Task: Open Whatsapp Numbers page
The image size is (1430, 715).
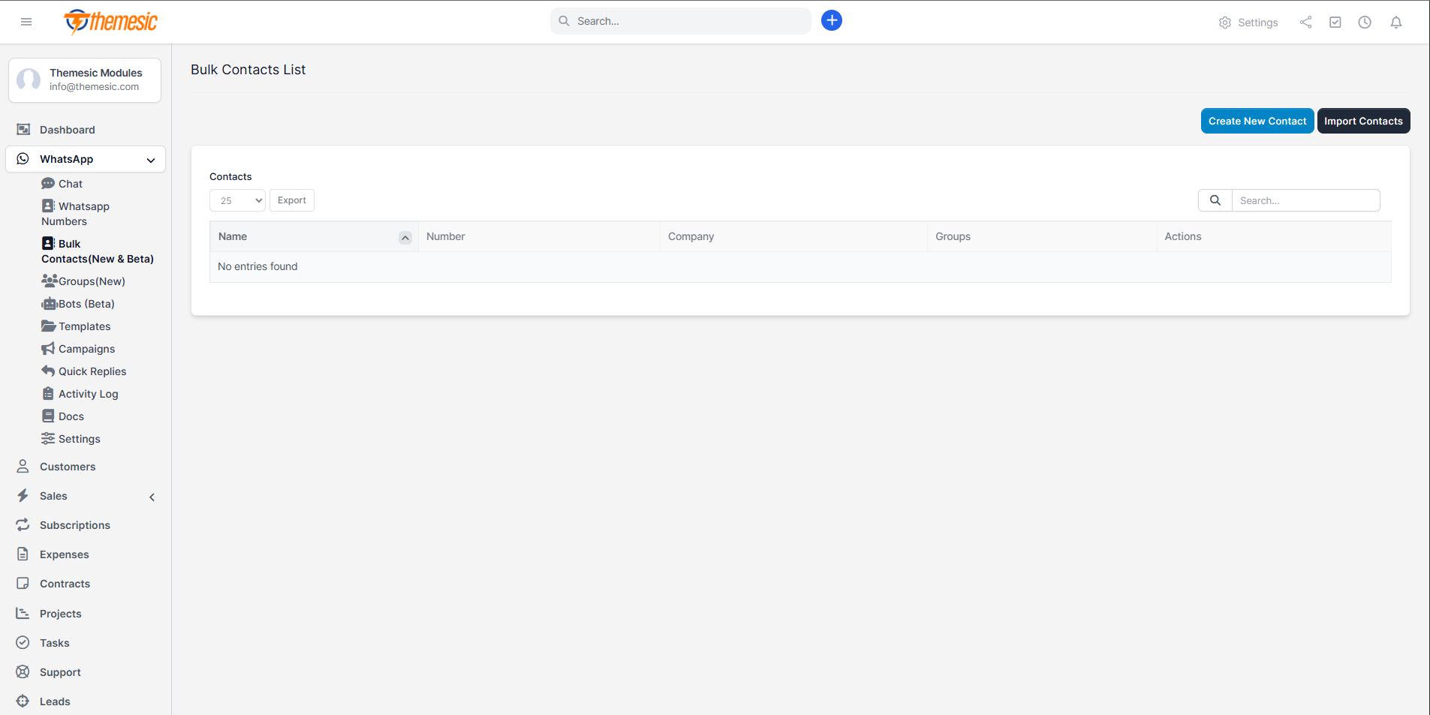Action: [75, 214]
